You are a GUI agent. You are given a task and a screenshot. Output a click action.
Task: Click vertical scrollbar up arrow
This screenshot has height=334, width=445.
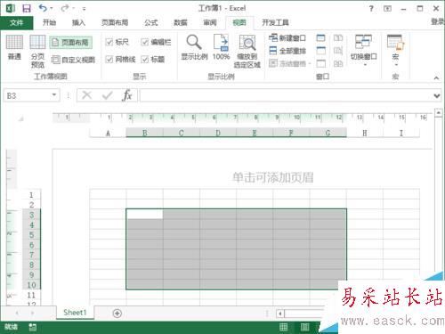(x=439, y=113)
